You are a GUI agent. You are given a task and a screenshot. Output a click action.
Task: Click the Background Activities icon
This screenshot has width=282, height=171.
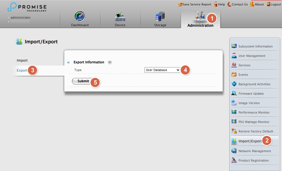[234, 84]
